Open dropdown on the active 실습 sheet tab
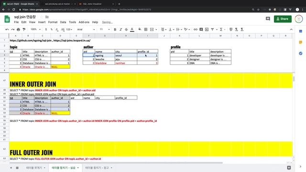The height and width of the screenshot is (172, 306). tap(78, 168)
